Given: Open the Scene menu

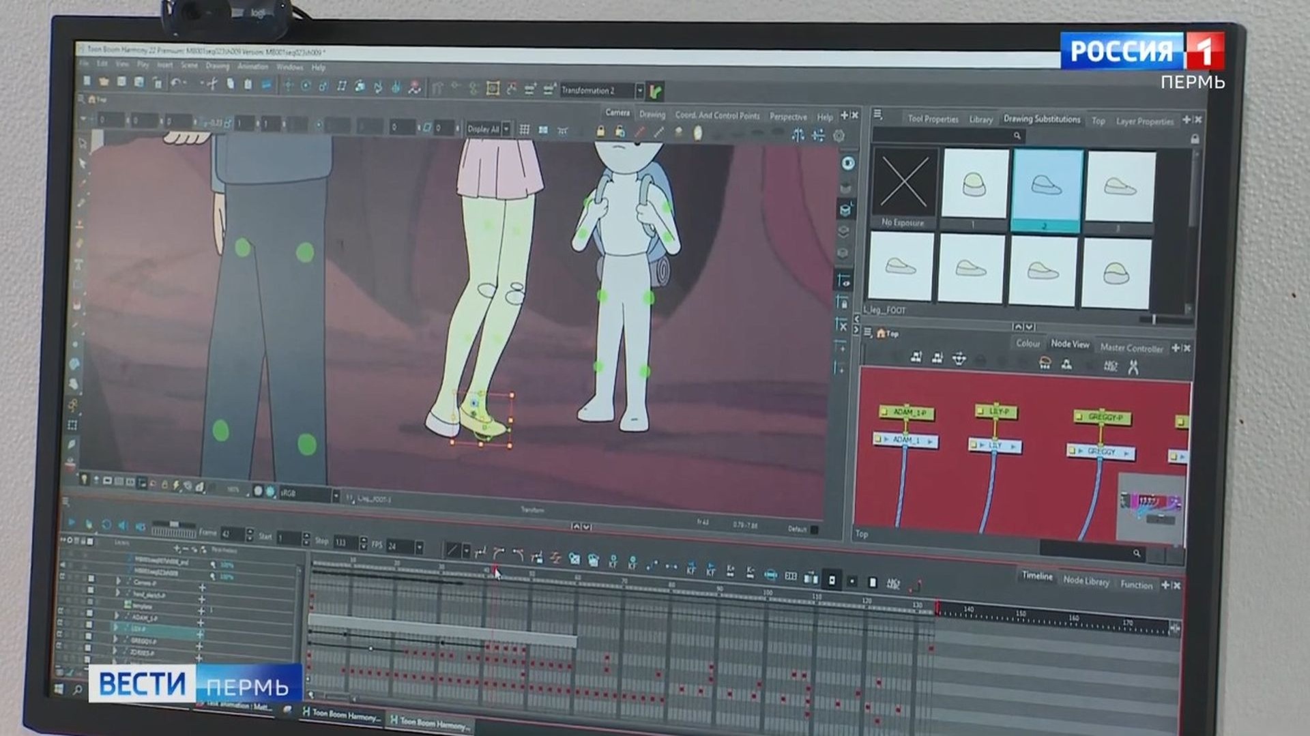Looking at the screenshot, I should (x=189, y=65).
